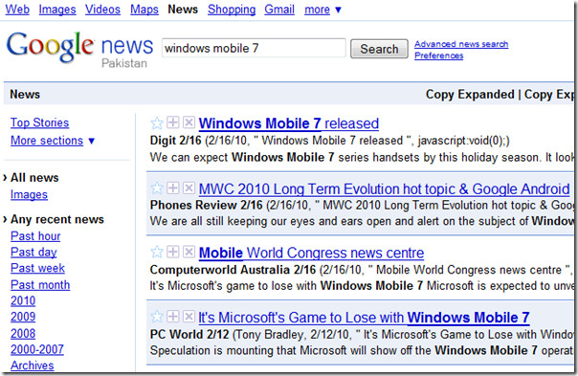Star the 'Windows Mobile 7 released' result
Image resolution: width=578 pixels, height=376 pixels.
click(157, 122)
